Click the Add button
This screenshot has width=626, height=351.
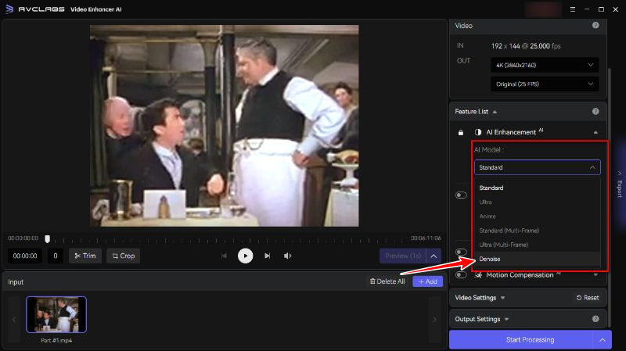[427, 281]
